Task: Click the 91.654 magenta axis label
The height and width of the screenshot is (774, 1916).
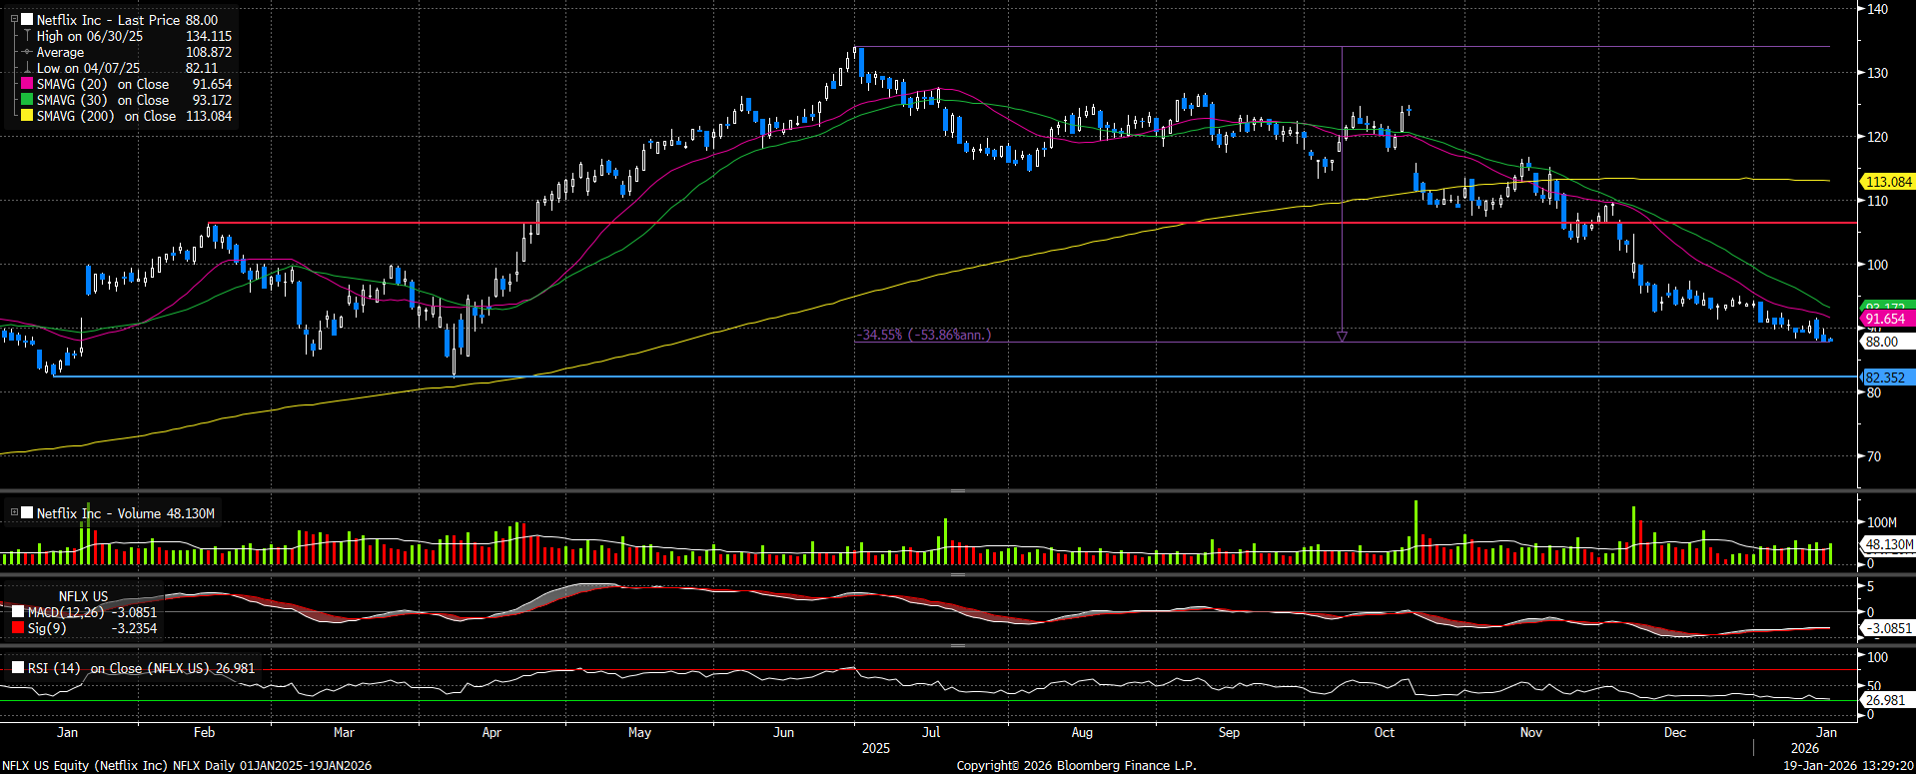Action: (x=1885, y=319)
